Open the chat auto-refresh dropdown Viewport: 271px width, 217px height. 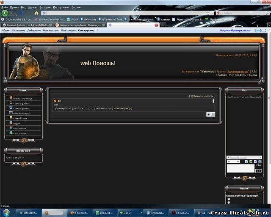(233, 161)
